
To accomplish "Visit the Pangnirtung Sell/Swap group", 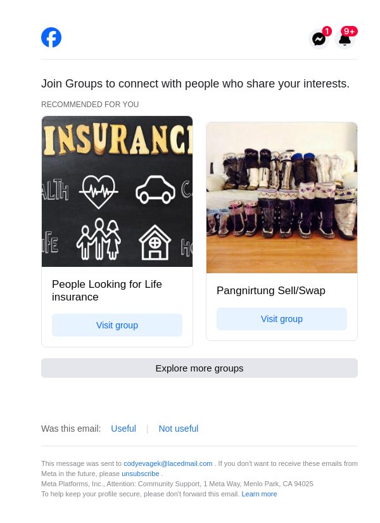I will [x=282, y=319].
